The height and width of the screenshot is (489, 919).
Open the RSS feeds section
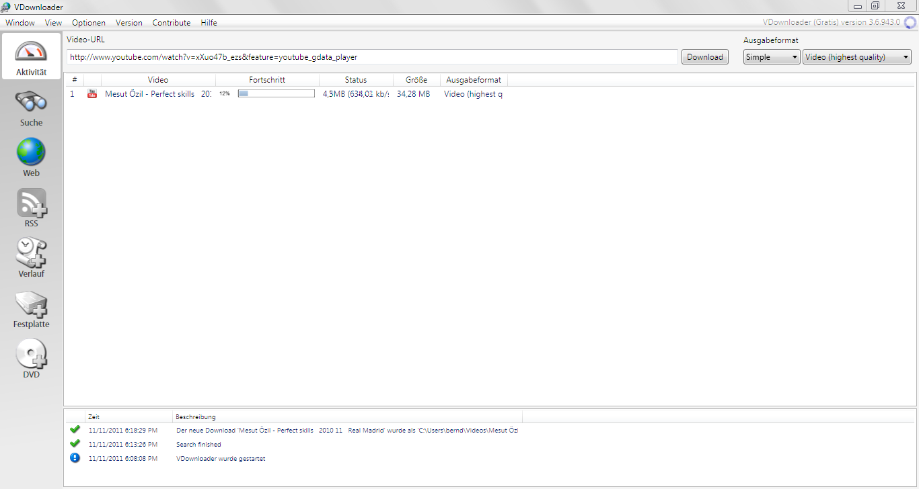tap(31, 206)
